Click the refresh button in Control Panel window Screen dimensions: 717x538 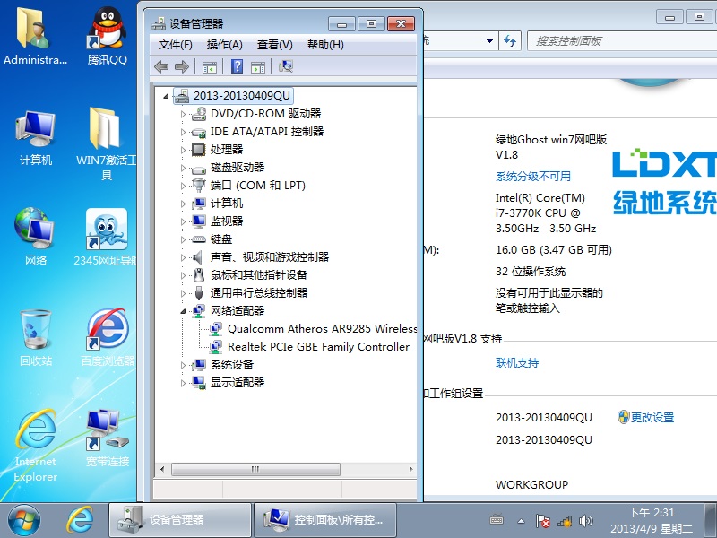pyautogui.click(x=510, y=41)
